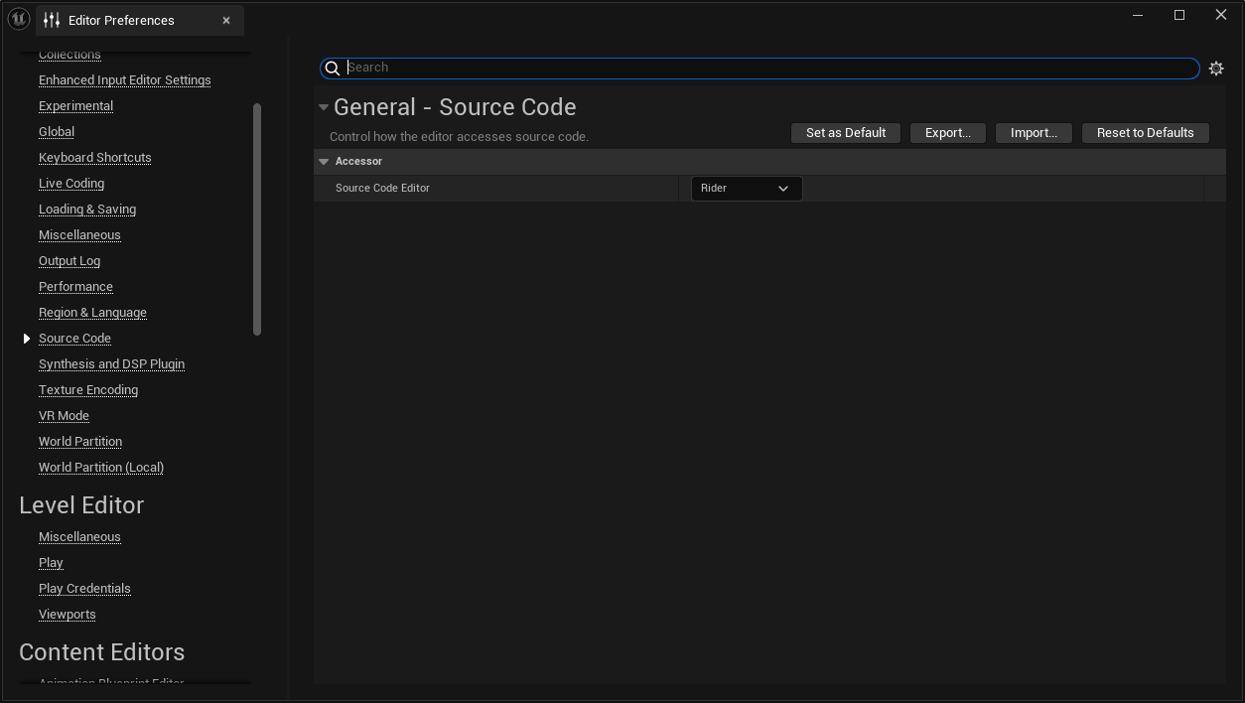Open VR Mode settings
This screenshot has width=1245, height=703.
click(x=64, y=416)
